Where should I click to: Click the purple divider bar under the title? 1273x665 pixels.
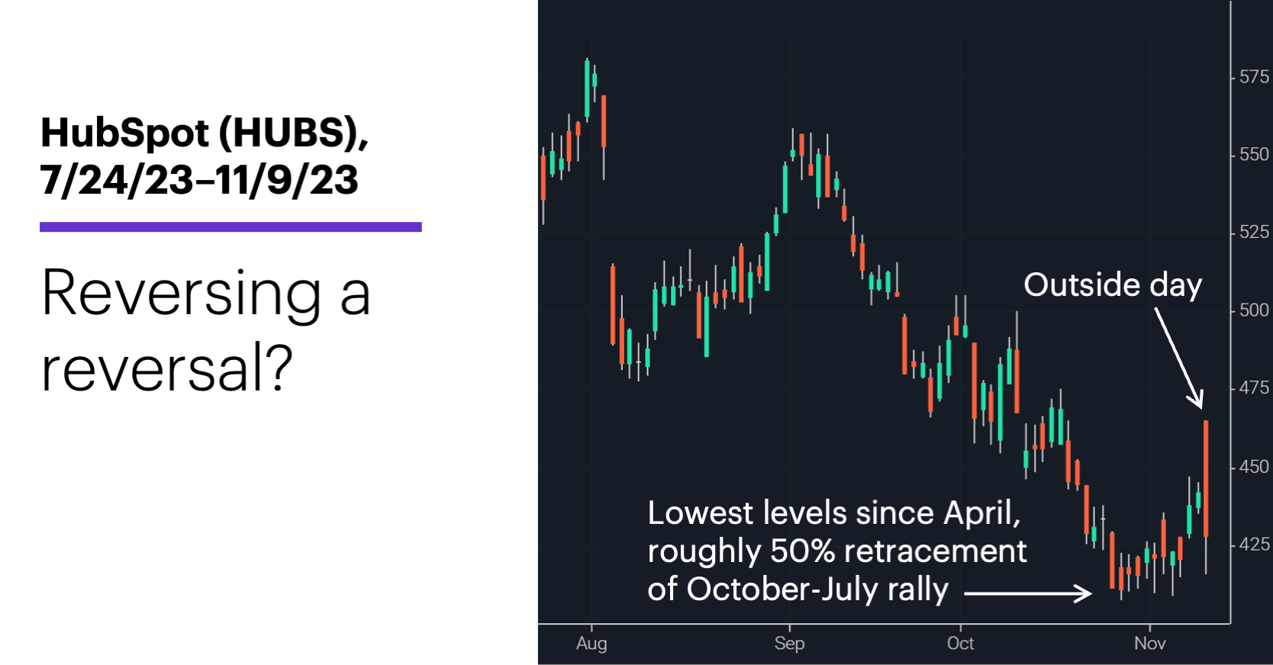(230, 226)
